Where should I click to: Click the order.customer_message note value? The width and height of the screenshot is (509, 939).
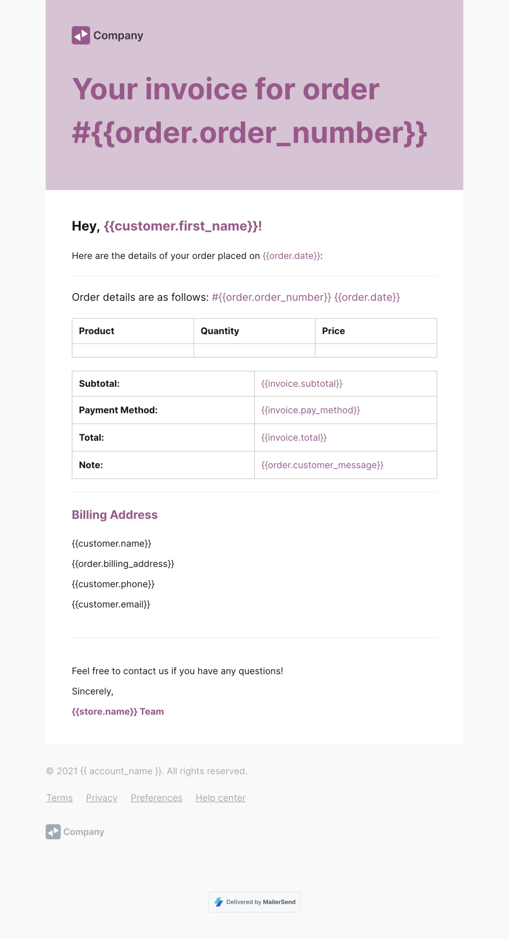pos(322,465)
